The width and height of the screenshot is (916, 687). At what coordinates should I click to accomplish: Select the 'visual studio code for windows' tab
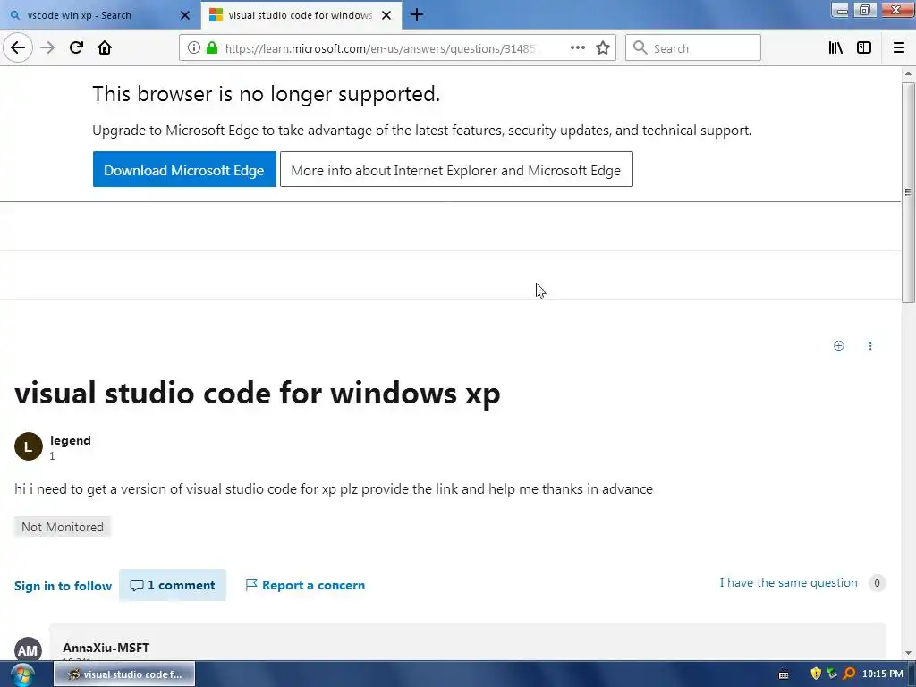pyautogui.click(x=301, y=15)
